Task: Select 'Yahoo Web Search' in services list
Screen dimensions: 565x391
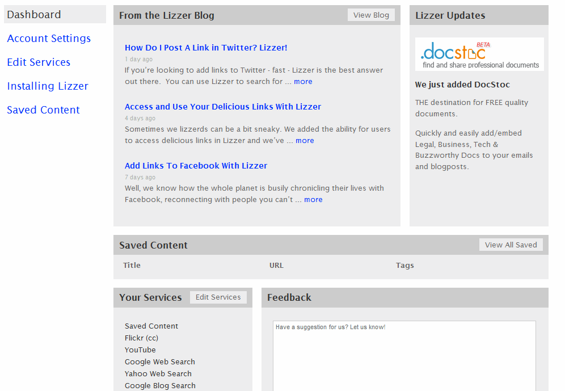Action: 158,373
